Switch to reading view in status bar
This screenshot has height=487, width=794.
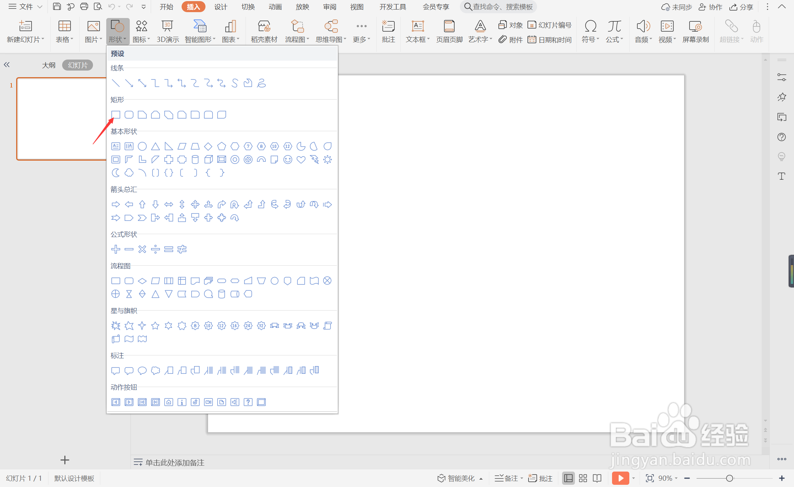pyautogui.click(x=597, y=478)
